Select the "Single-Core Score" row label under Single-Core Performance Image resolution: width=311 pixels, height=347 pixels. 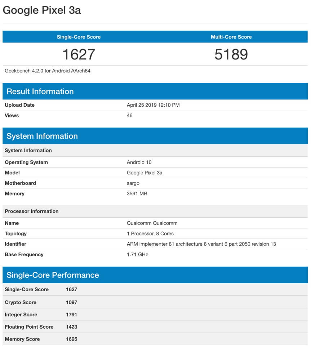(x=27, y=289)
